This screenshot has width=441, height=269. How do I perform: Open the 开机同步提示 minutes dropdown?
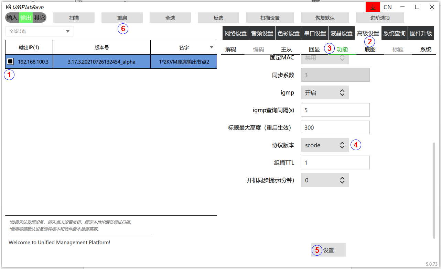click(325, 180)
